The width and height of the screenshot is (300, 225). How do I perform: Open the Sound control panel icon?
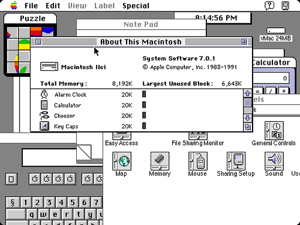274,161
